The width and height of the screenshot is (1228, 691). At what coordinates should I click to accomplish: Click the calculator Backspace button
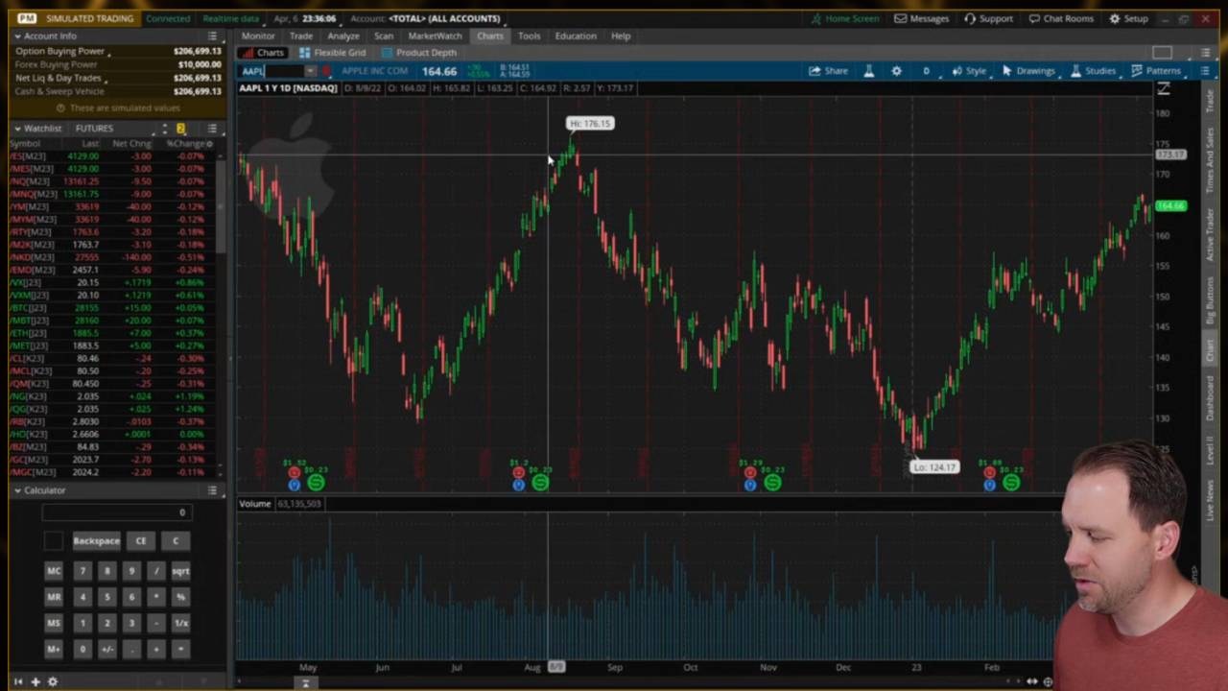click(96, 541)
